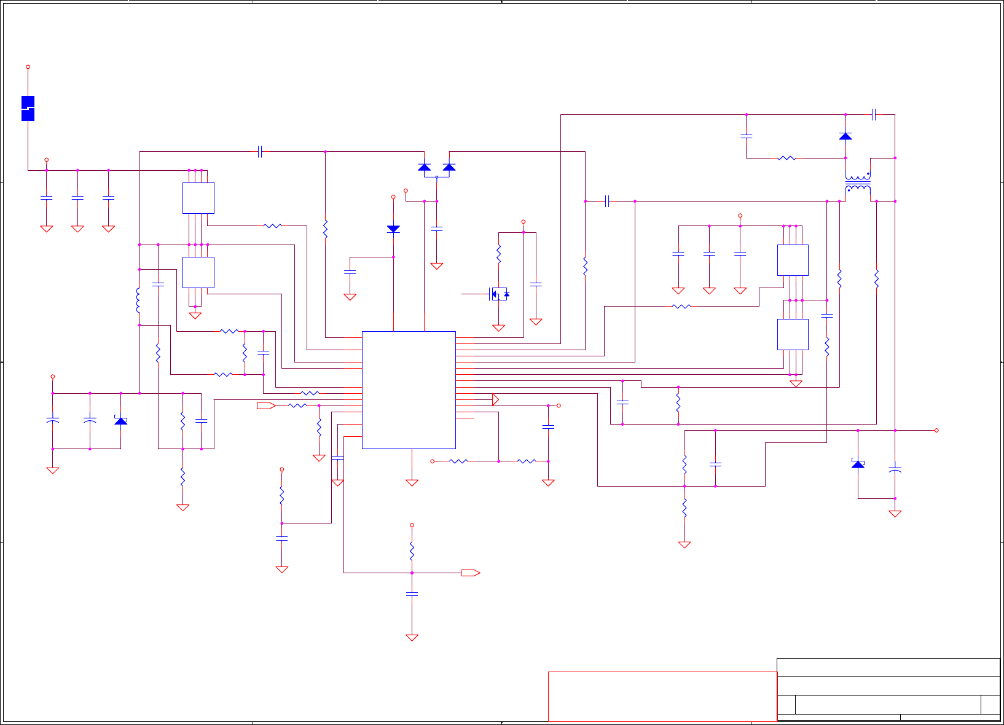1004x725 pixels.
Task: Select the ground symbol directly under the central IC
Action: 412,483
